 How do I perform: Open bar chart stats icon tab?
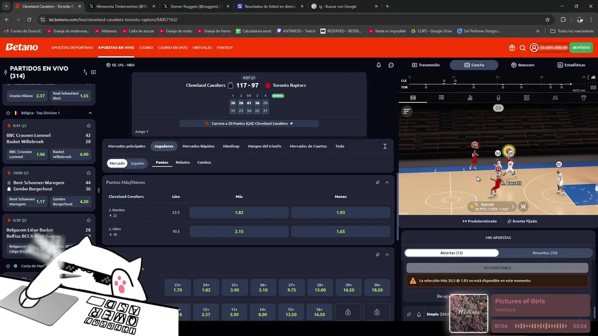pyautogui.click(x=470, y=98)
